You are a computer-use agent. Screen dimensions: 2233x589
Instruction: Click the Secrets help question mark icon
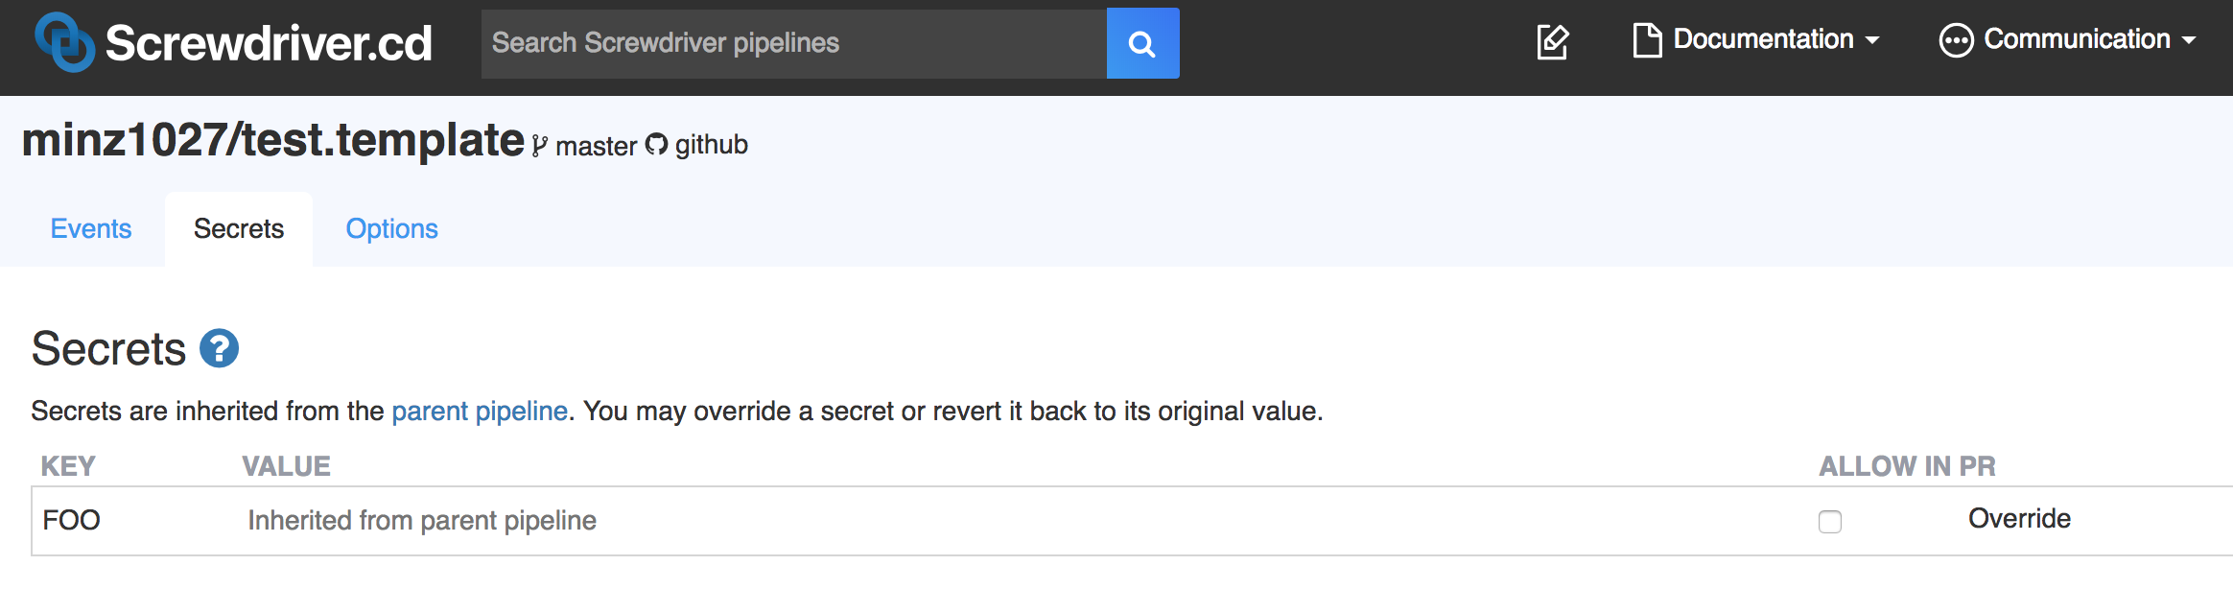pos(219,348)
